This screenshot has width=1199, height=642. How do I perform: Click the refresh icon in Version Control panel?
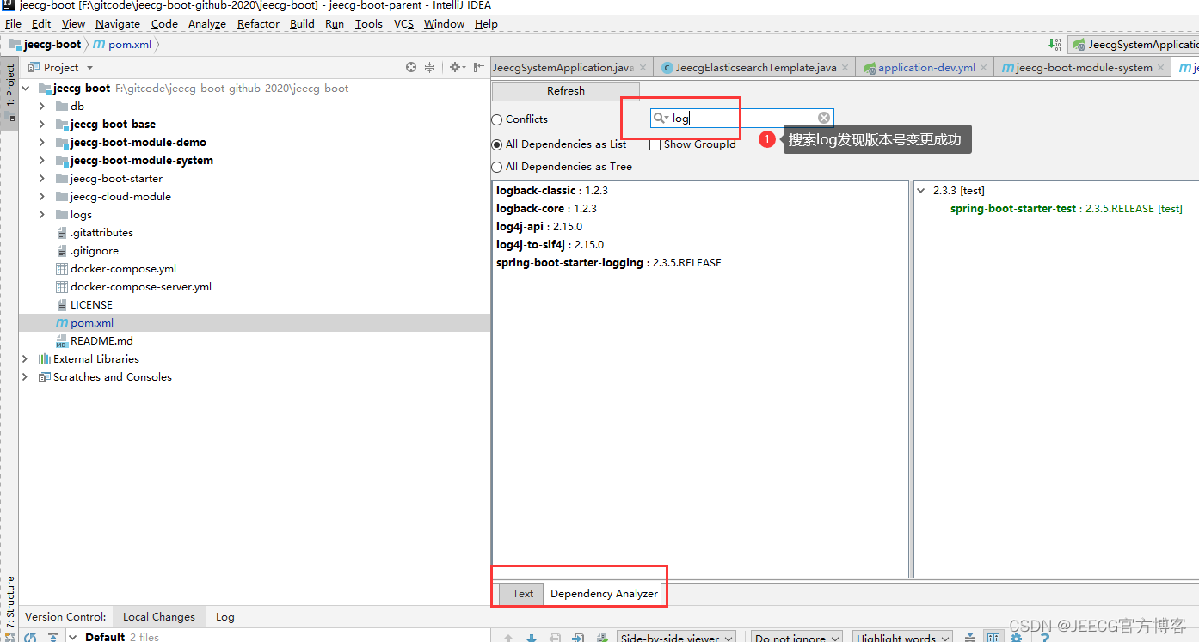[x=30, y=638]
